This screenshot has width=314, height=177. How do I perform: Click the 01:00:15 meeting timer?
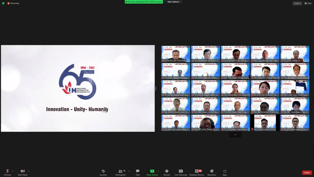[297, 3]
